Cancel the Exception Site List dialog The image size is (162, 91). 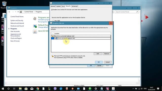click(x=108, y=62)
